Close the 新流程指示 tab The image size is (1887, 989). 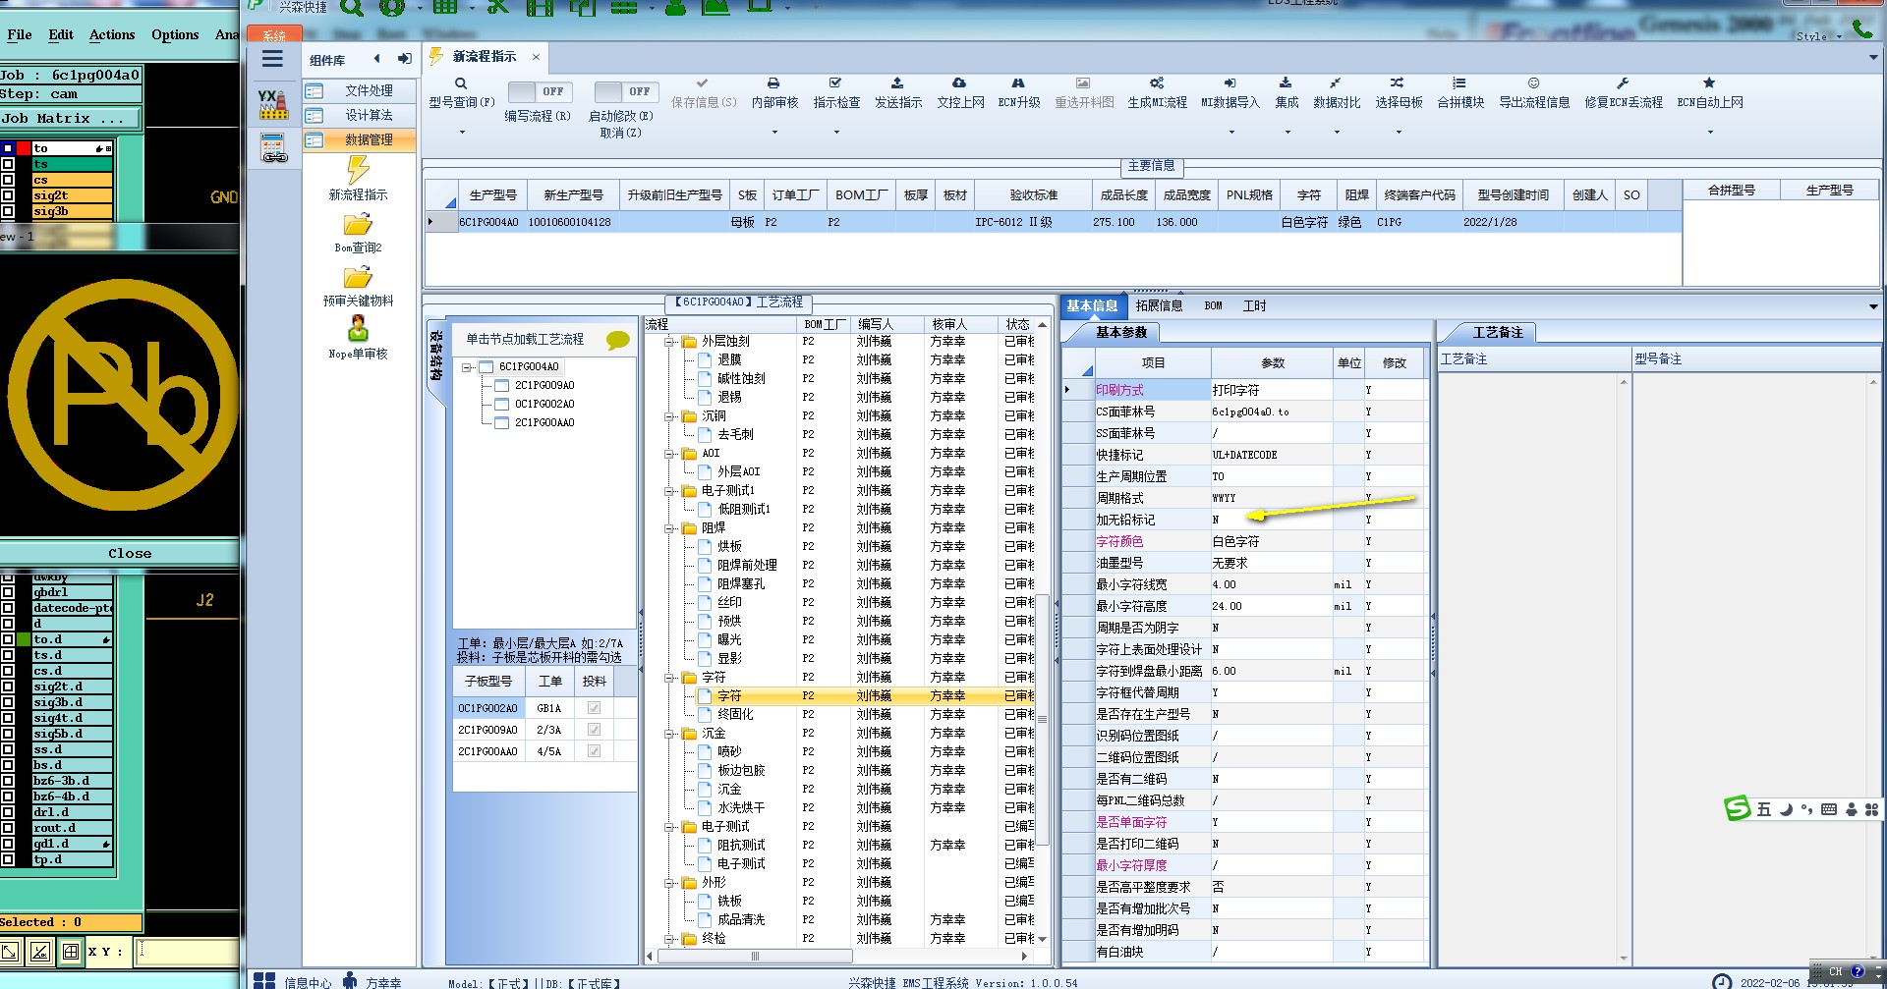pyautogui.click(x=536, y=57)
